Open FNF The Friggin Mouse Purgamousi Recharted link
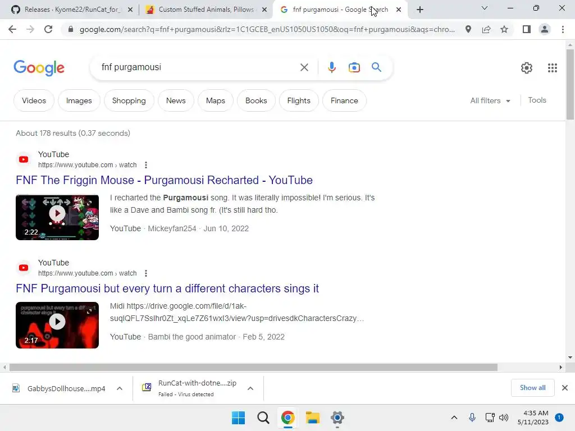The width and height of the screenshot is (575, 431). (x=165, y=180)
